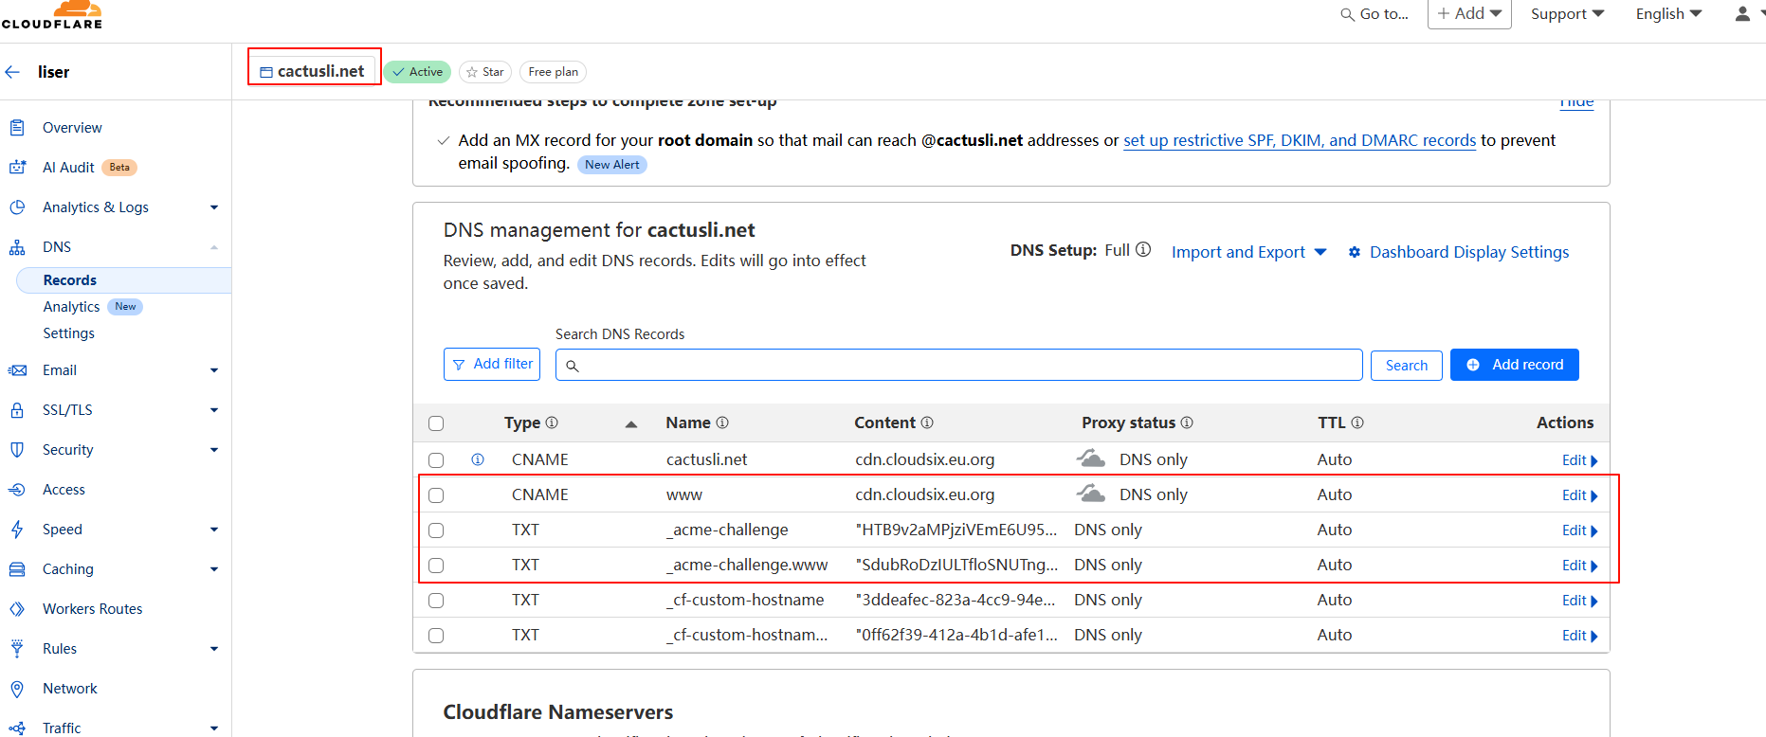Click the DNS network sidebar icon
1766x737 pixels.
(17, 247)
